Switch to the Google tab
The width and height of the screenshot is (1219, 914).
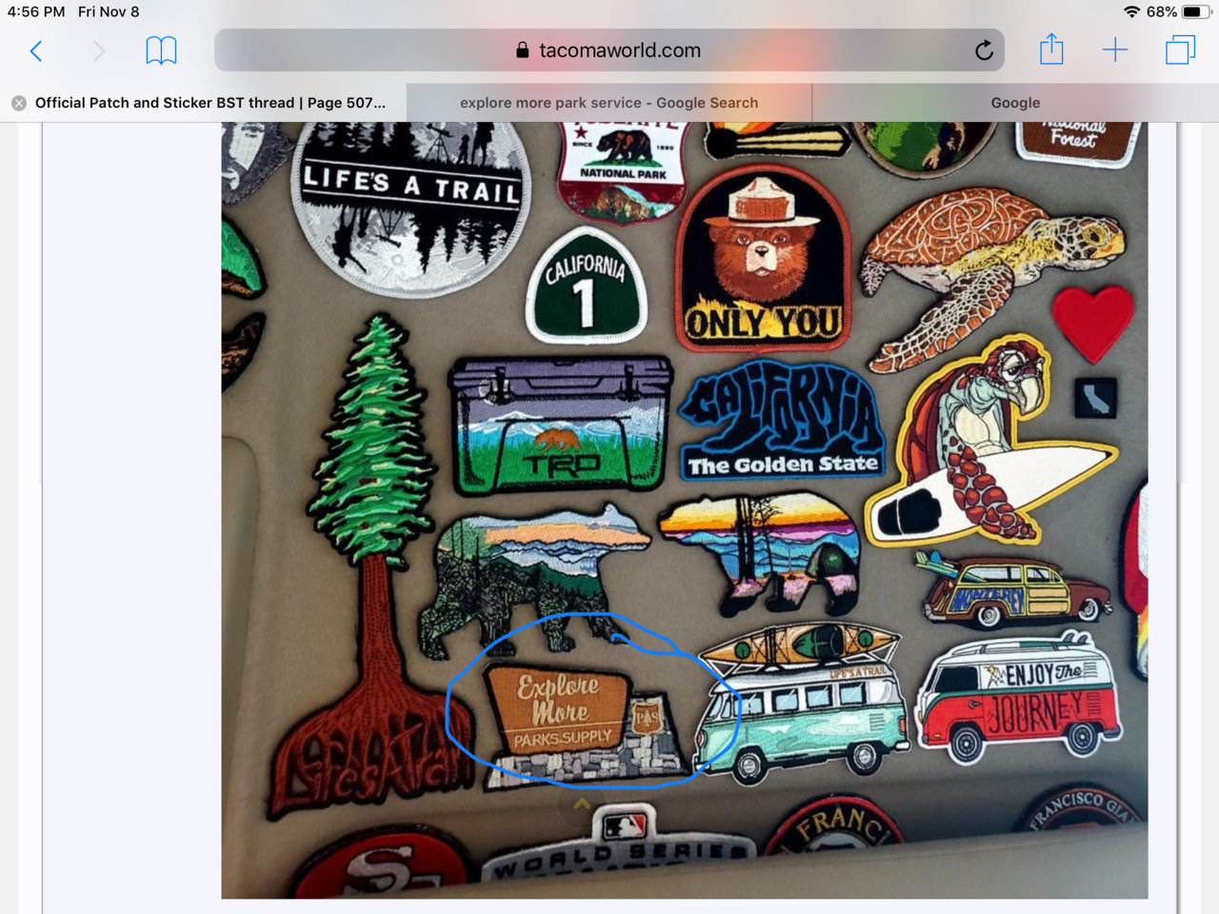click(1015, 103)
